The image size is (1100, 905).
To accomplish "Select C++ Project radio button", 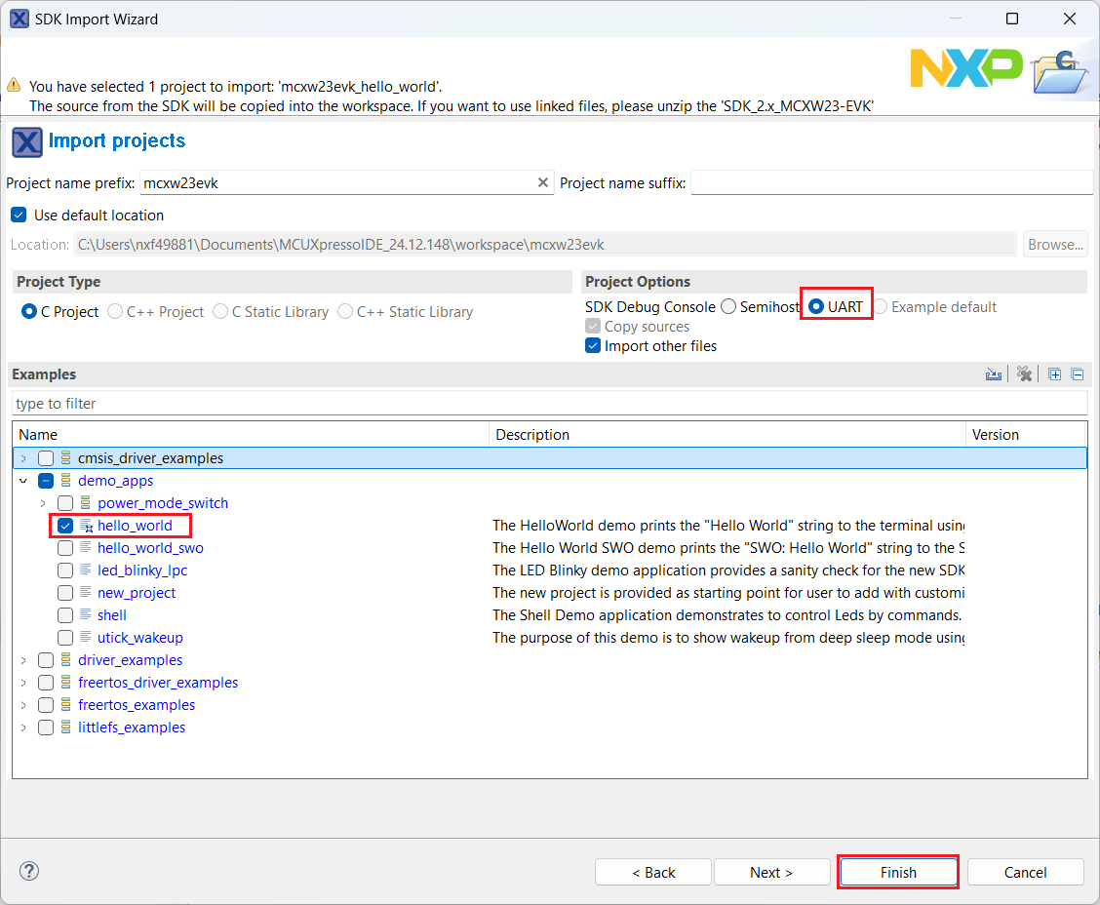I will tap(115, 311).
